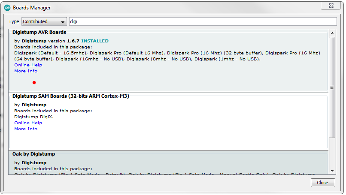Viewport: 346px width, 195px height.
Task: Select the Digistump SAM Boards package title
Action: coord(71,96)
